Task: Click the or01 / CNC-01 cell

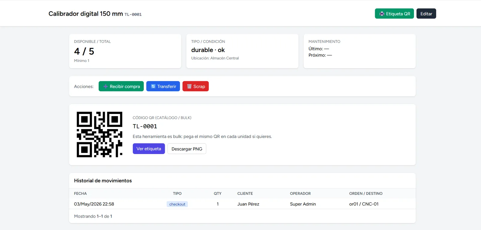Action: (x=364, y=204)
